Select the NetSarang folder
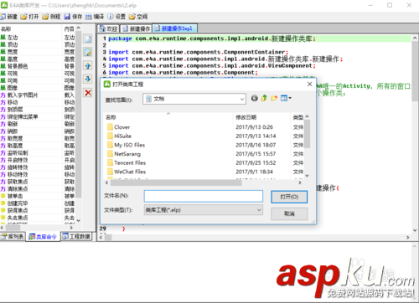Image resolution: width=419 pixels, height=303 pixels. [124, 154]
